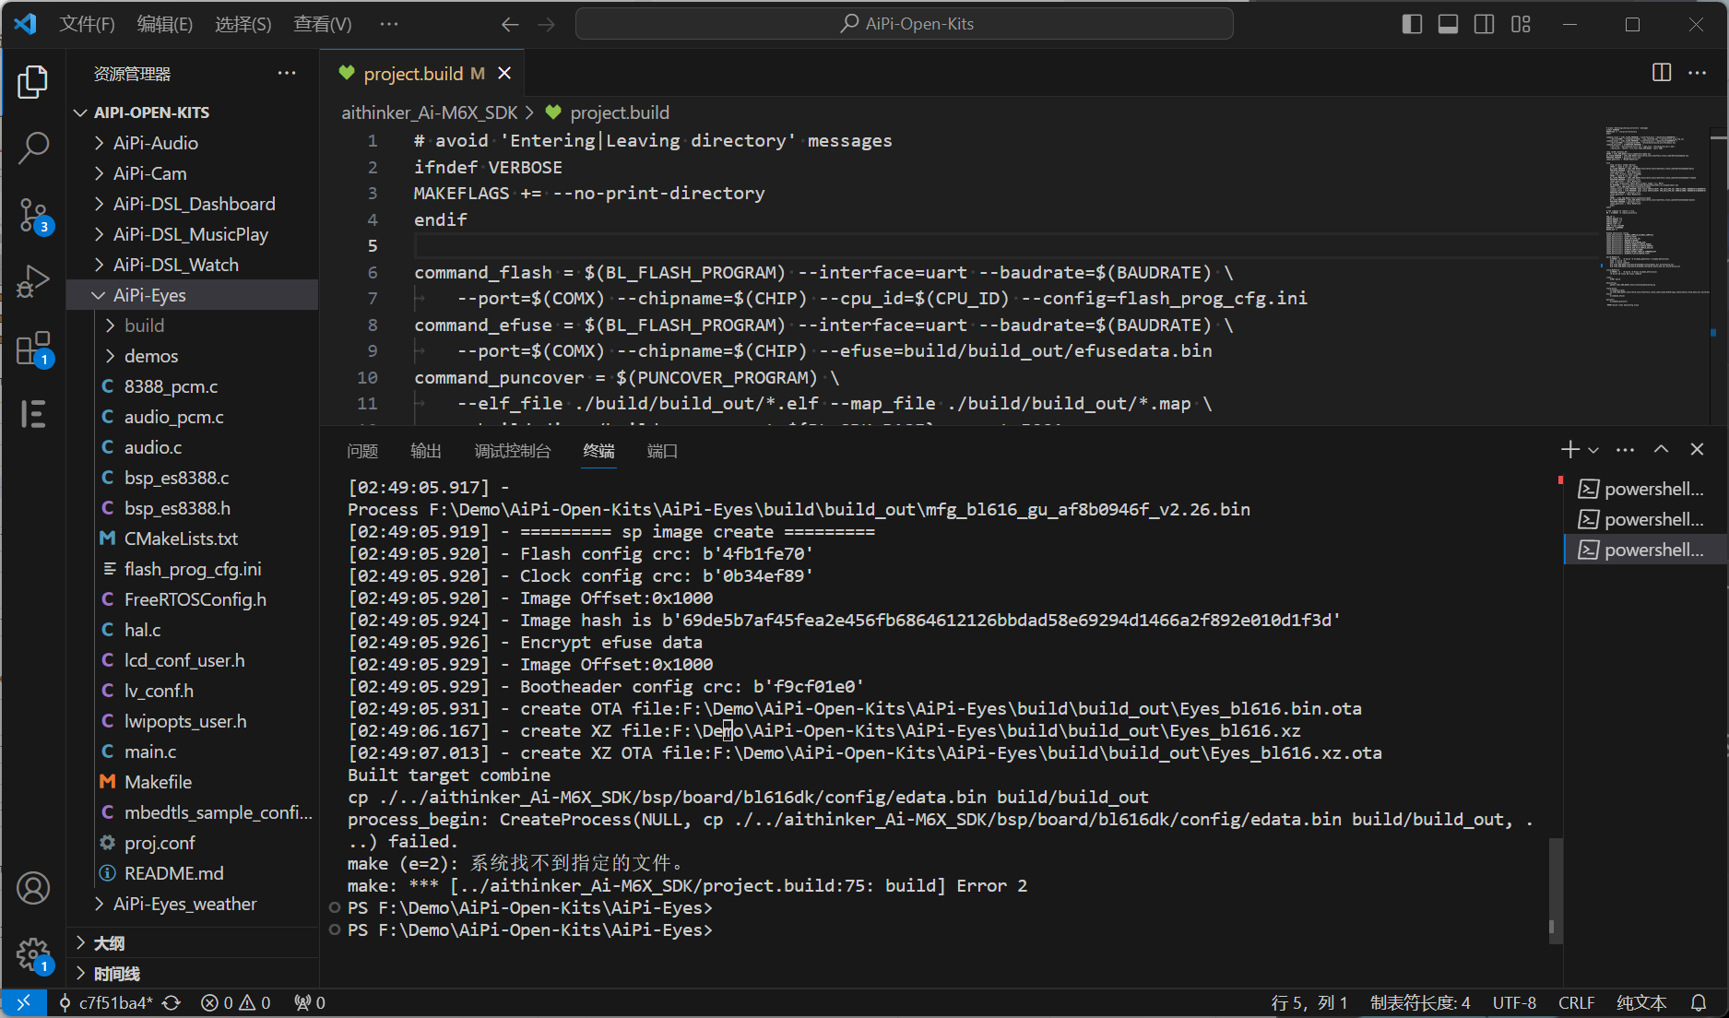Viewport: 1729px width, 1018px height.
Task: Customize layout icon in title bar
Action: (x=1521, y=25)
